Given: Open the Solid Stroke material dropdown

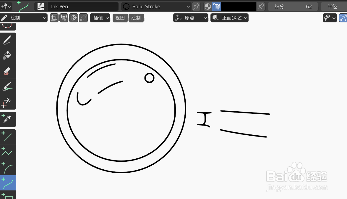Looking at the screenshot, I should tap(156, 7).
